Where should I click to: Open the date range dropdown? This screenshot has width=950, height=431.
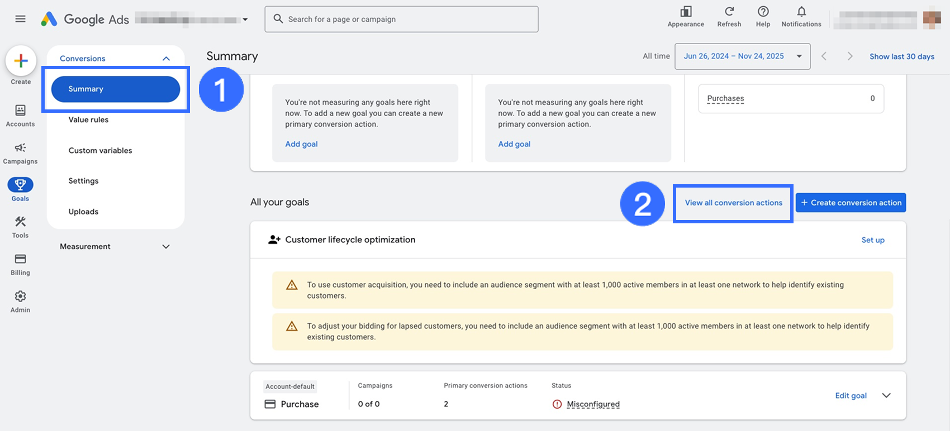(x=742, y=56)
